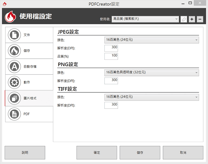This screenshot has width=208, height=164.
Task: Click the 取消 cancel button
Action: (x=183, y=153)
